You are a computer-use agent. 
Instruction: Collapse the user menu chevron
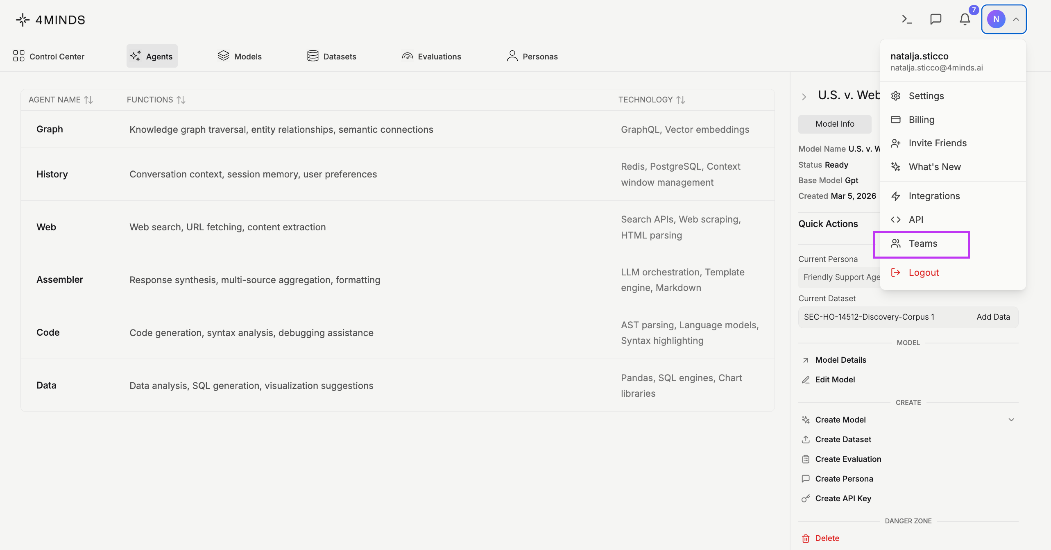(1016, 19)
